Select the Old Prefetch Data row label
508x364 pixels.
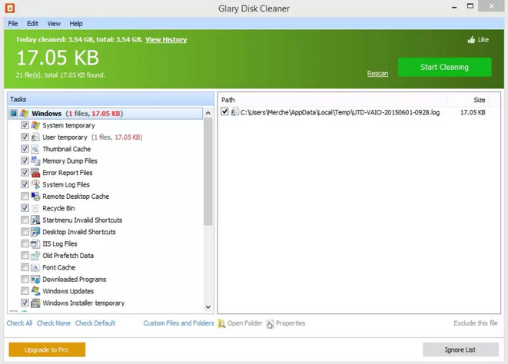[x=68, y=256]
